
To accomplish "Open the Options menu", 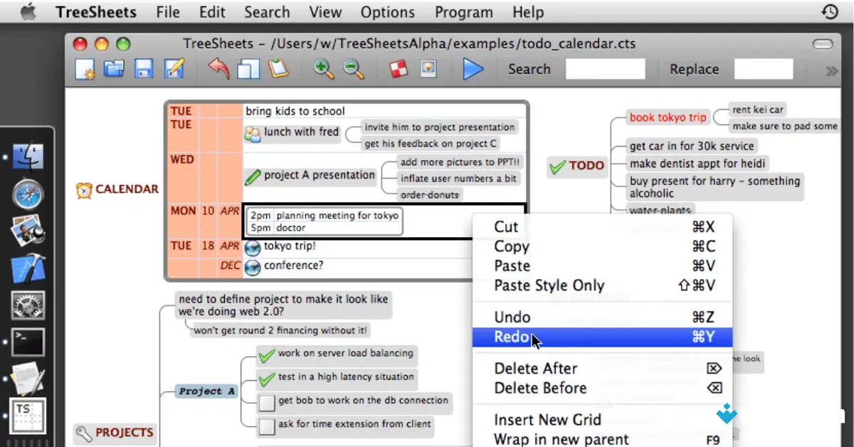I will [387, 11].
